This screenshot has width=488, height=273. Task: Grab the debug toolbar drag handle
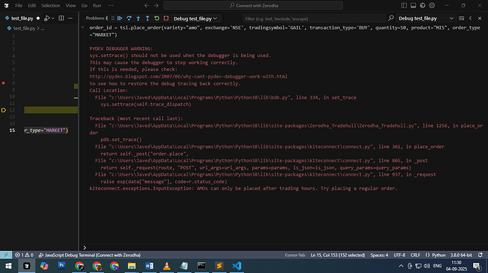point(112,18)
